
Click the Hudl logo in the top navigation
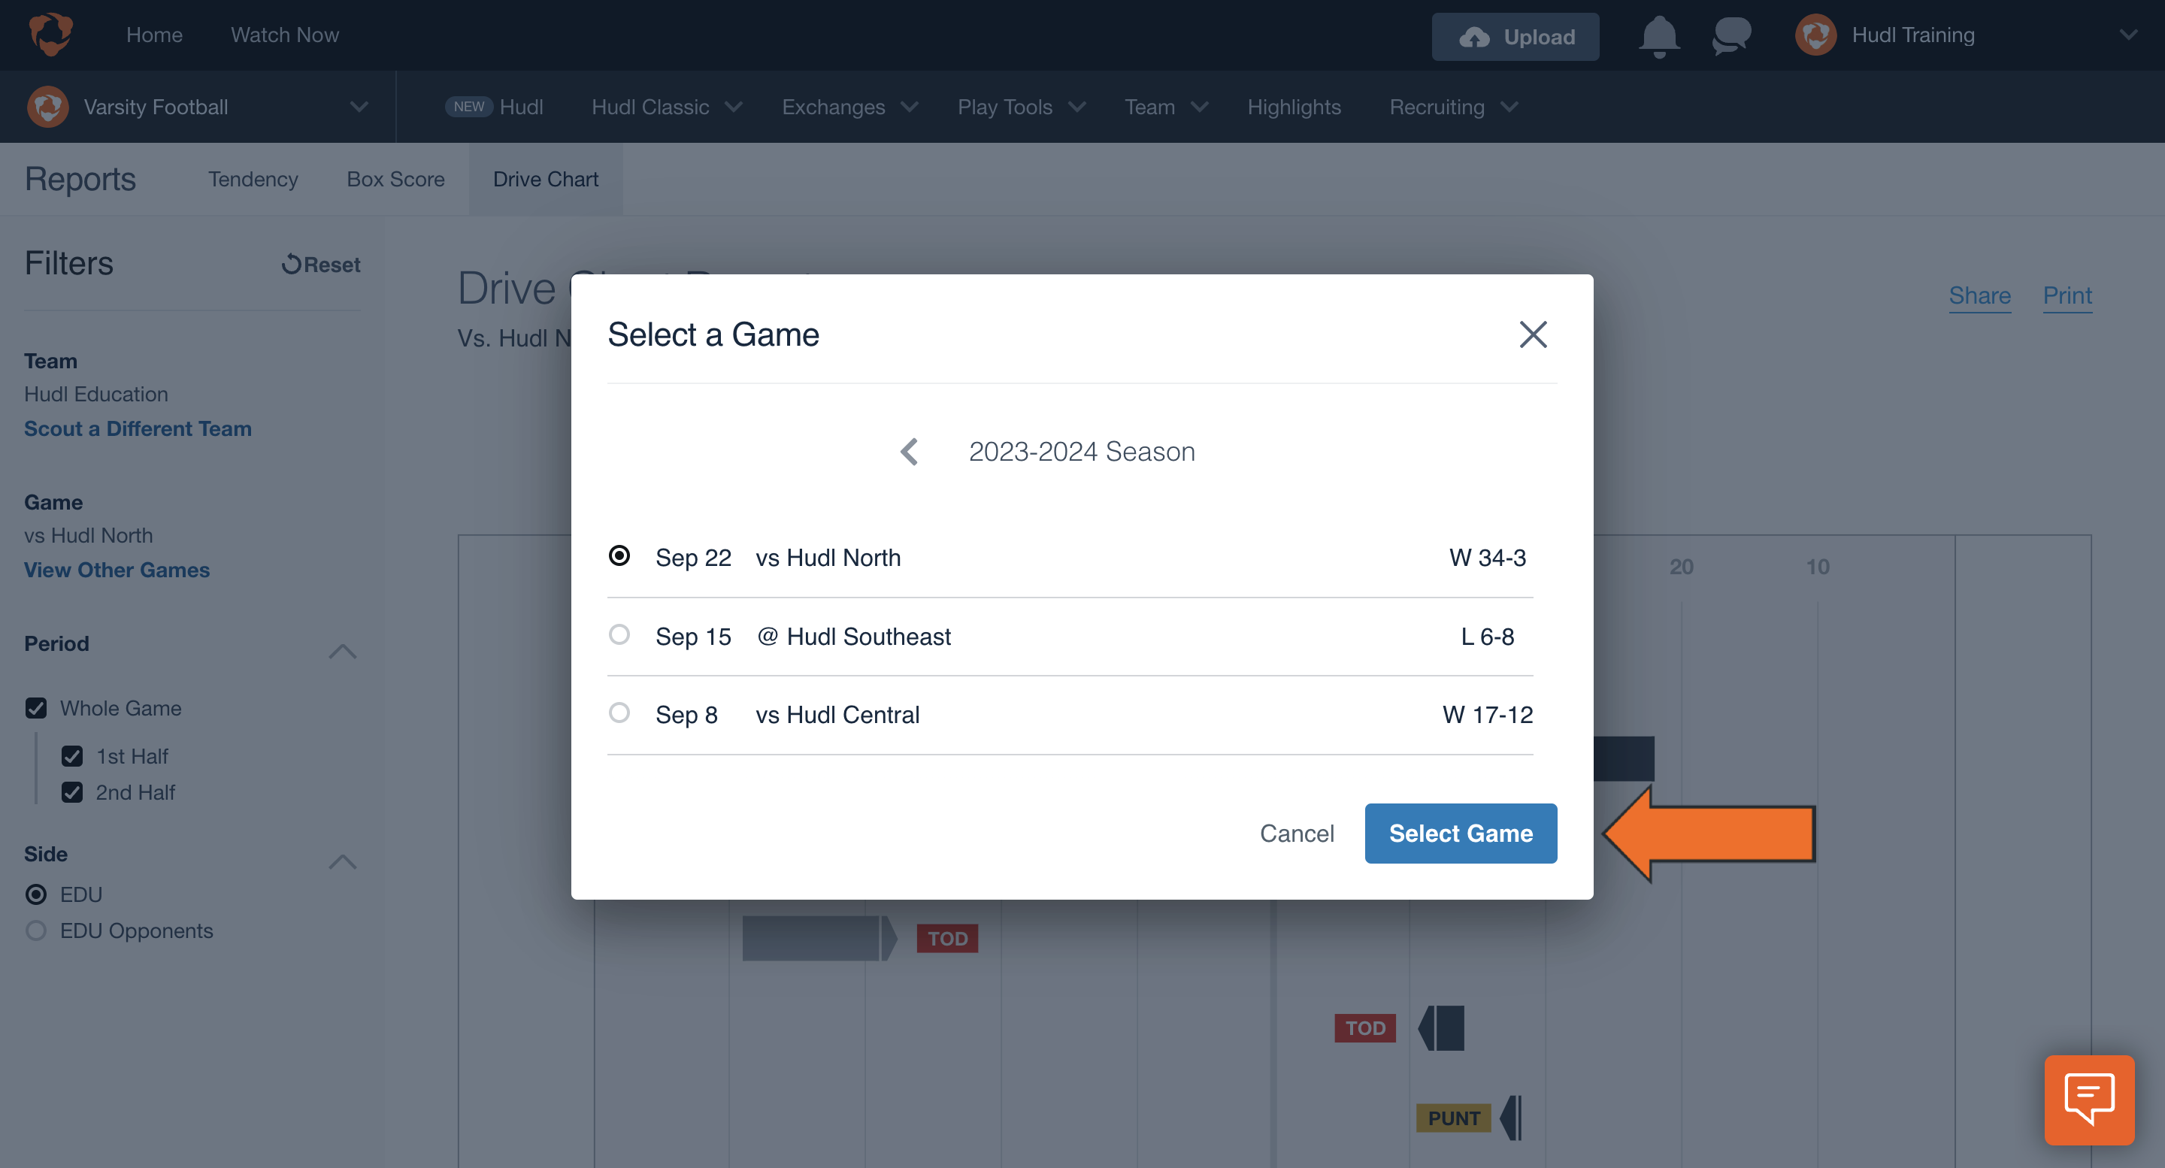tap(50, 35)
